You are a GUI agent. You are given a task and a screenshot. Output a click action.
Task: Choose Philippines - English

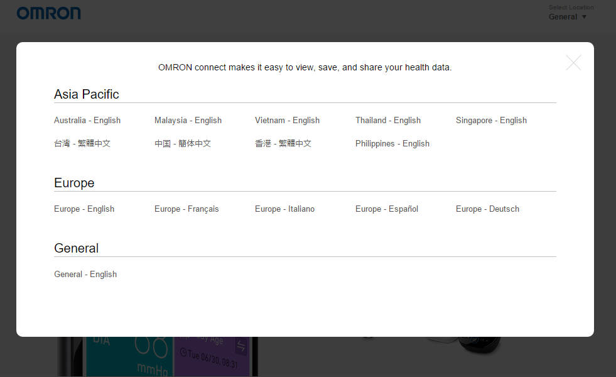click(392, 143)
